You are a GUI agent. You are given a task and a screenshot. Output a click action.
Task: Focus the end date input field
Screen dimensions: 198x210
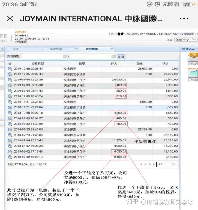[93, 57]
